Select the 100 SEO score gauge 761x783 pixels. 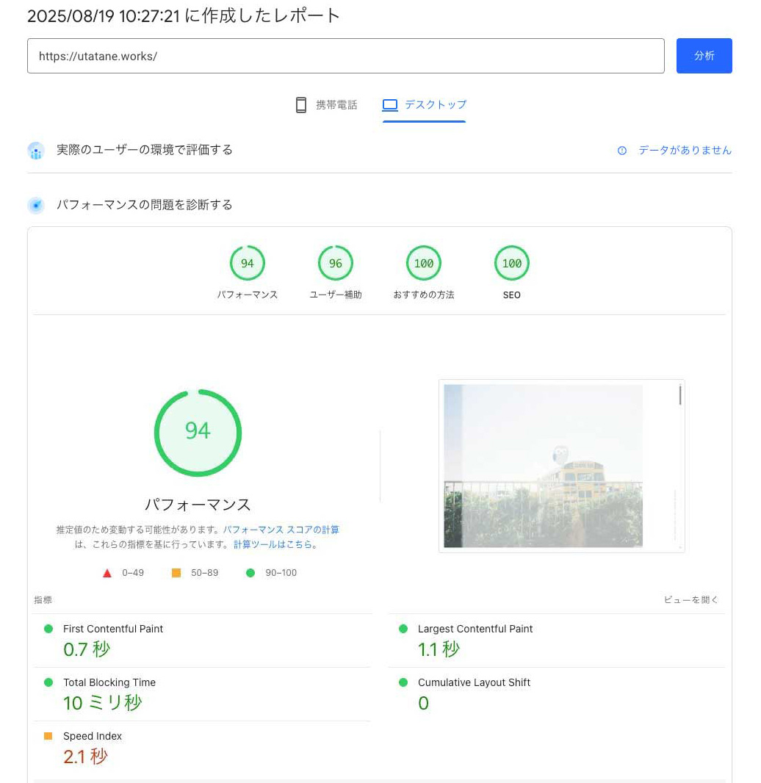point(512,264)
